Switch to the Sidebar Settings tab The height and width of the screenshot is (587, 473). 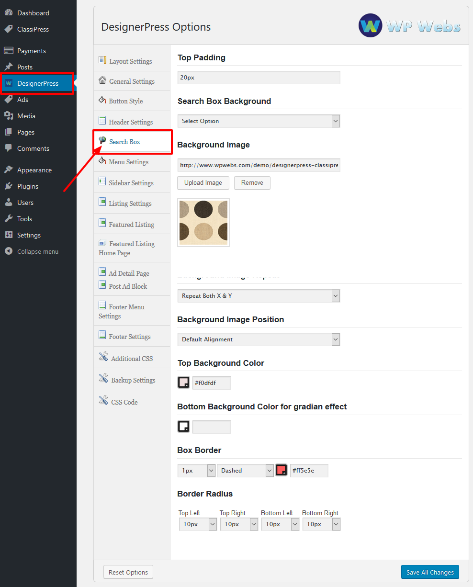pos(132,182)
